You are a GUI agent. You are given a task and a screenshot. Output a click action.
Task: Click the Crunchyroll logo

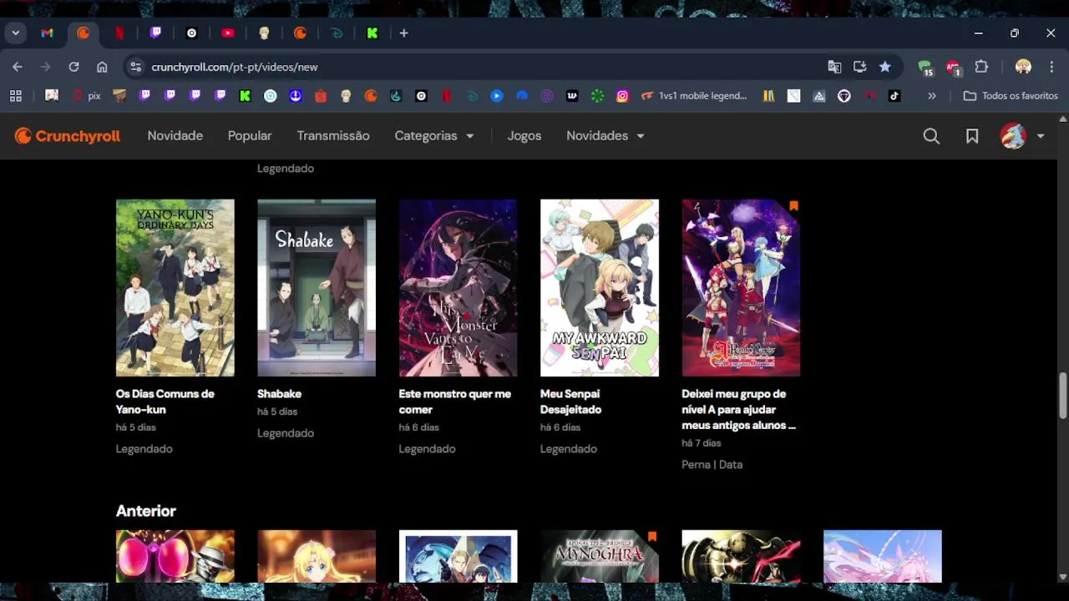click(x=68, y=136)
